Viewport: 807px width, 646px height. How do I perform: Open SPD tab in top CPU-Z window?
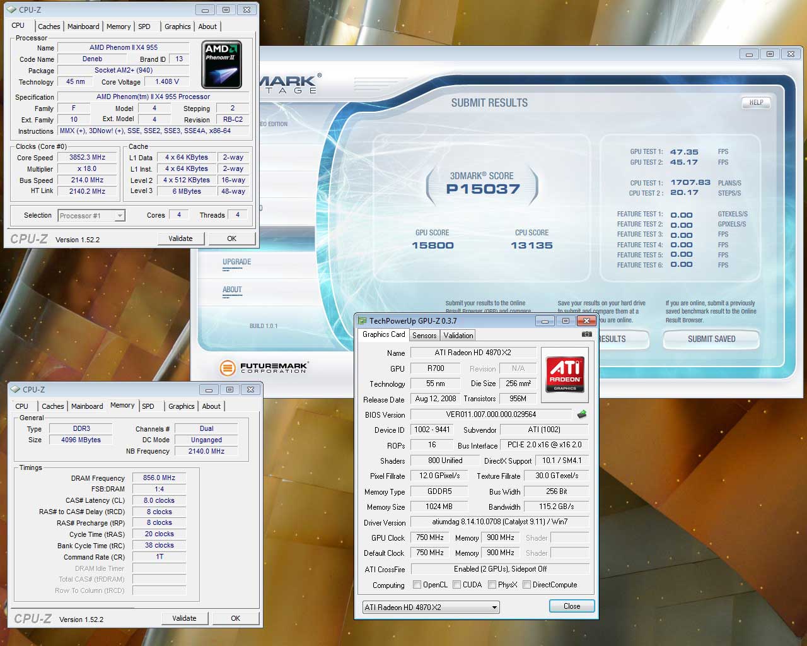pyautogui.click(x=144, y=26)
